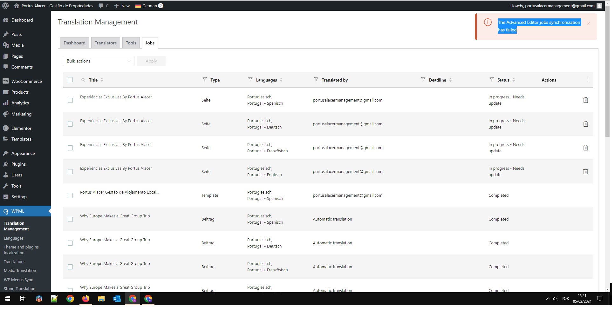Click the search icon beside Title column
The width and height of the screenshot is (614, 311).
(x=83, y=80)
